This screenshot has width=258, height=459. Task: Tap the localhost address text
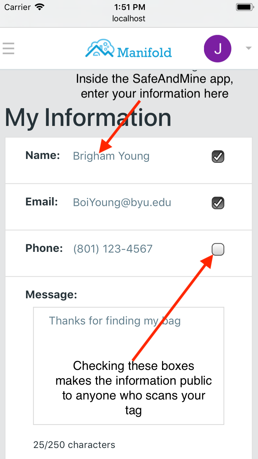(129, 19)
